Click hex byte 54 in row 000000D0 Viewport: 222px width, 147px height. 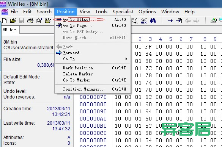click(148, 140)
